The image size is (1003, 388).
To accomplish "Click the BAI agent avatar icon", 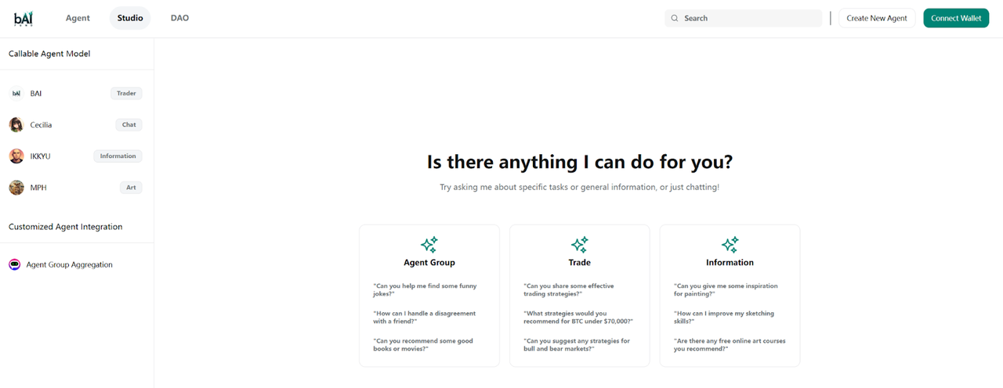I will click(16, 93).
